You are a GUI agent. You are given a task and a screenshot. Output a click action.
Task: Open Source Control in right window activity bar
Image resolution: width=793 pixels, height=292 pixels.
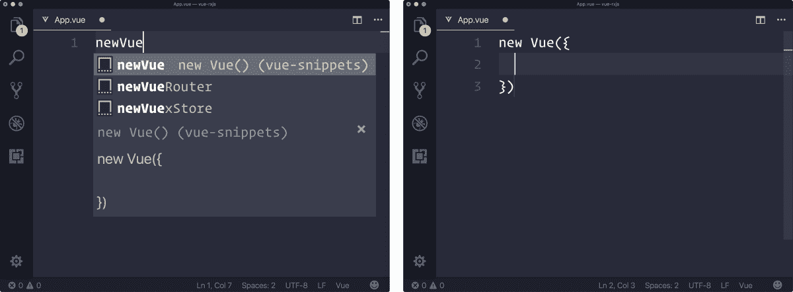pyautogui.click(x=419, y=91)
